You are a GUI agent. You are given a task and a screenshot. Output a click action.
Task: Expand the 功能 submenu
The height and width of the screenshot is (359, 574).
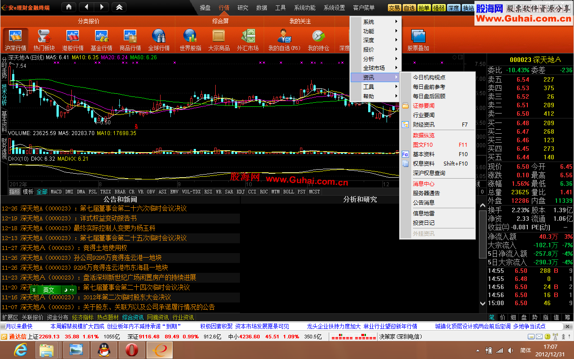click(376, 31)
